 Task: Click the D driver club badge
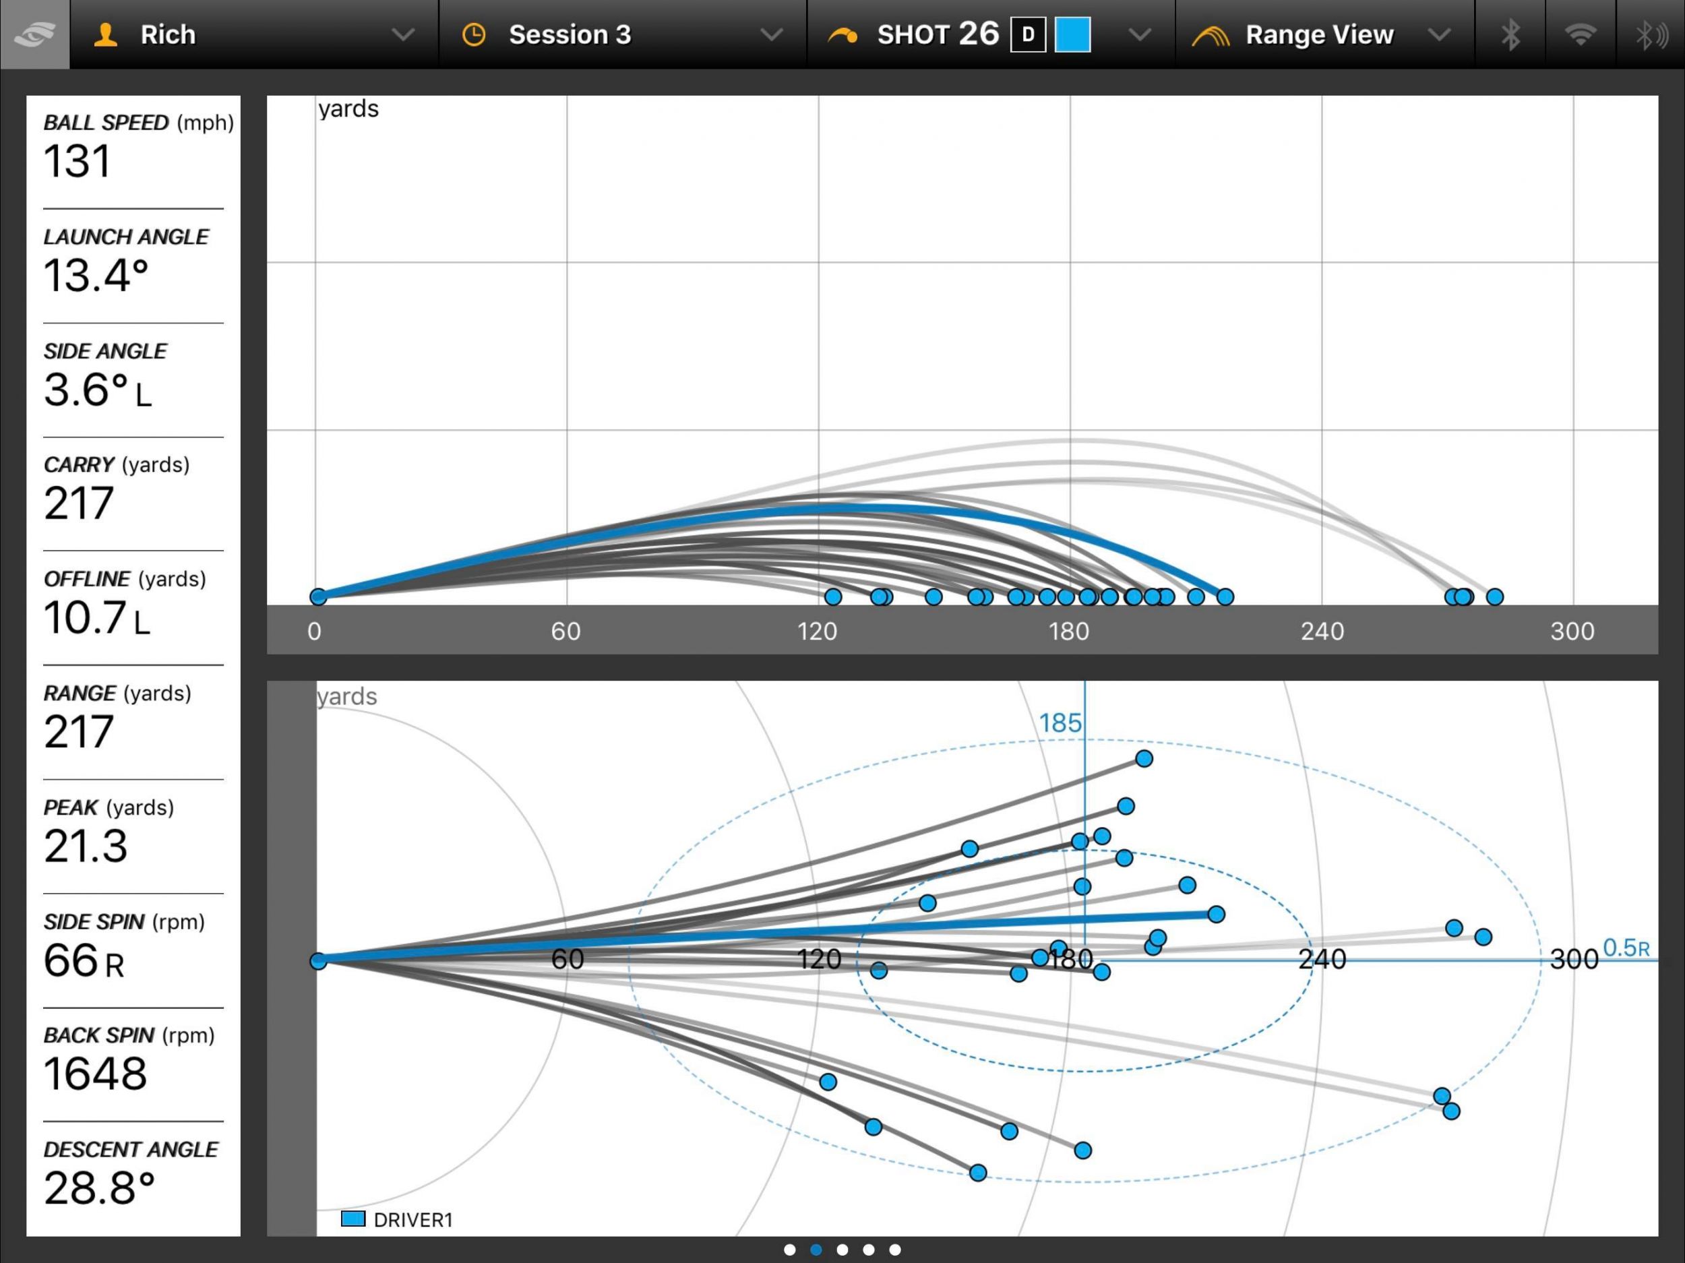[1028, 34]
